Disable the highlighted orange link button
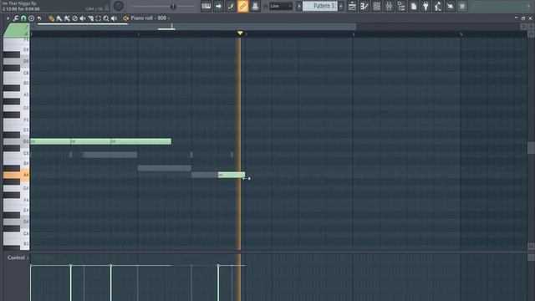Screen dimensions: 535x301 pos(243,6)
